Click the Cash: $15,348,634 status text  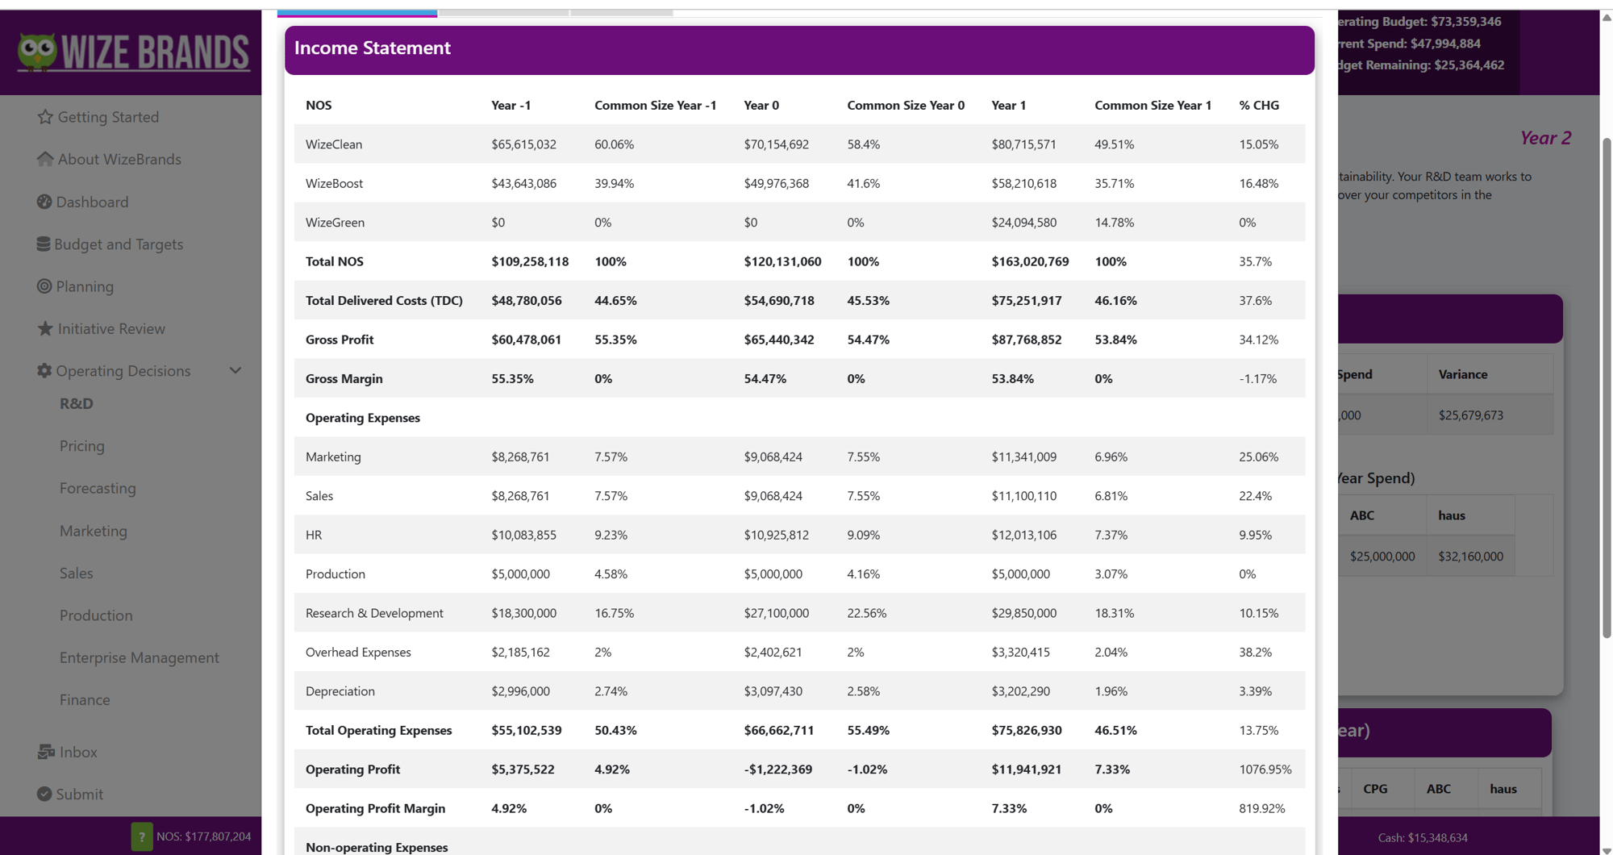click(x=1423, y=837)
